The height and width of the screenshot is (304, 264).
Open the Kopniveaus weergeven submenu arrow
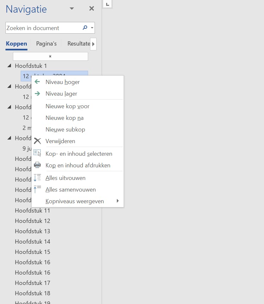117,201
